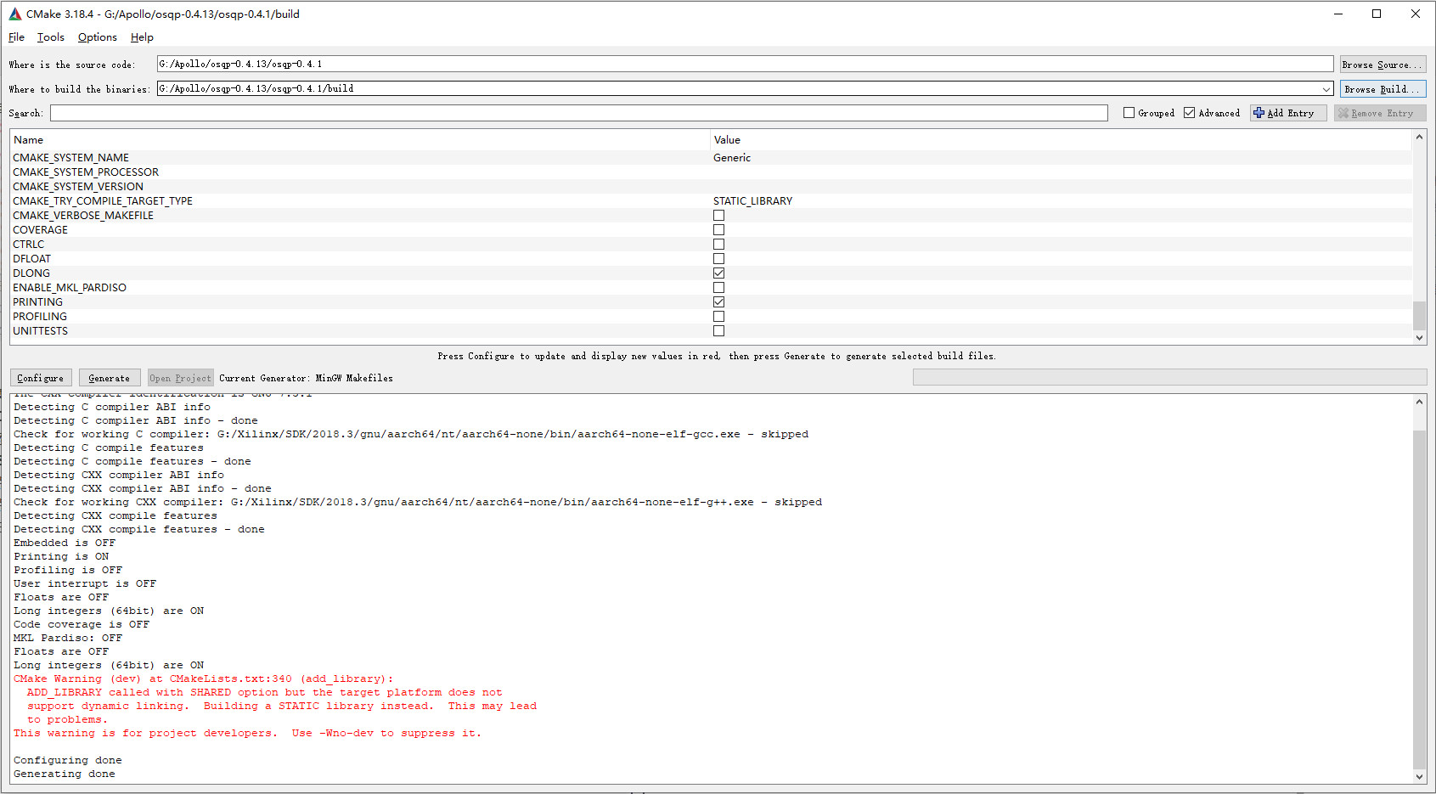The width and height of the screenshot is (1436, 794).
Task: Select the CMAKE_SYSTEM_VERSION row
Action: pos(712,187)
